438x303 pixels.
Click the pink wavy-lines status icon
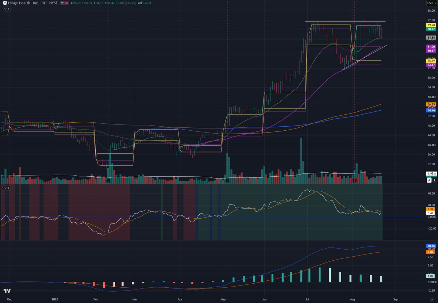pos(66,3)
